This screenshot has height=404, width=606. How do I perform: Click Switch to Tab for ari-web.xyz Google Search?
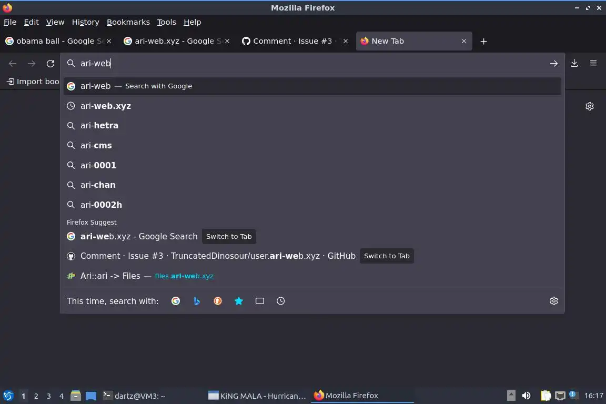point(229,236)
